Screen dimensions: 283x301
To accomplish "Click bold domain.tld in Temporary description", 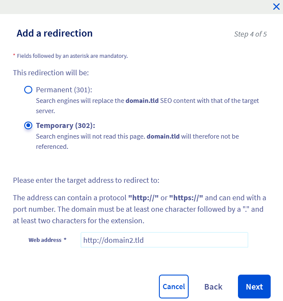I will pyautogui.click(x=163, y=136).
